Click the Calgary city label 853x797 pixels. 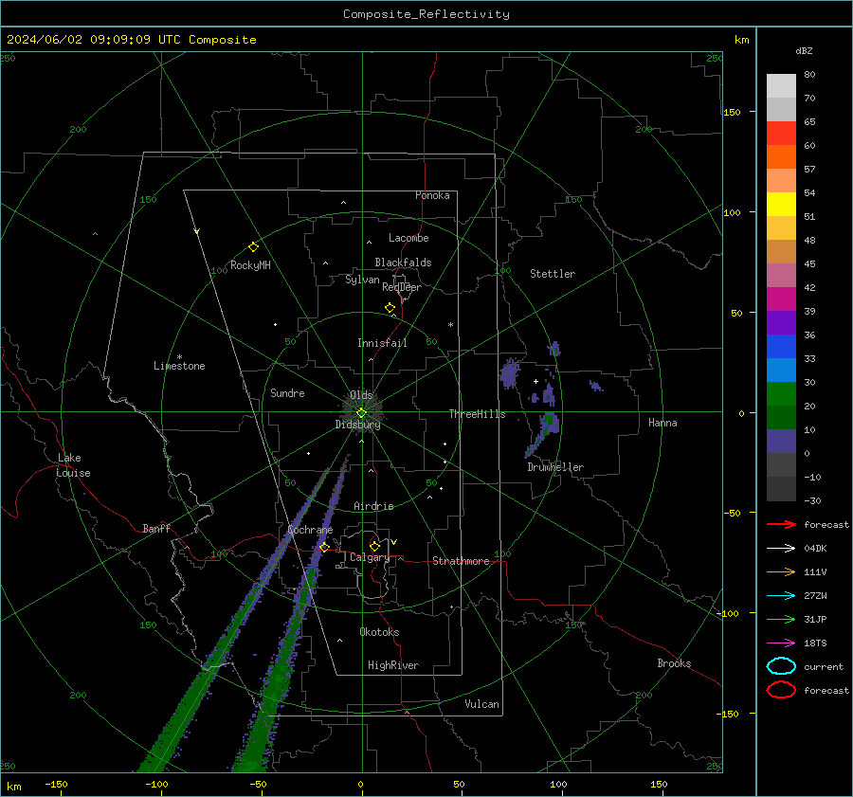coord(370,557)
